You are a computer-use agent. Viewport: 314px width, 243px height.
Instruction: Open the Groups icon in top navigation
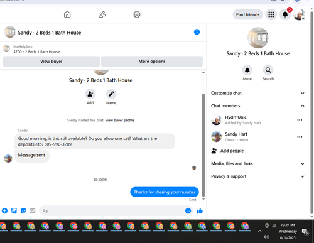click(137, 14)
